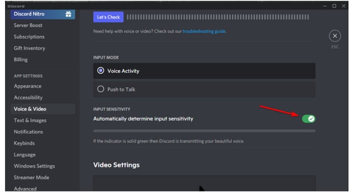The image size is (351, 193).
Task: Open Windows Settings section
Action: coord(34,166)
